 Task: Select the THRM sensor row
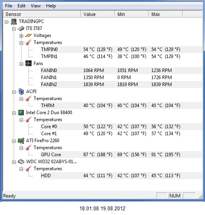click(121, 106)
